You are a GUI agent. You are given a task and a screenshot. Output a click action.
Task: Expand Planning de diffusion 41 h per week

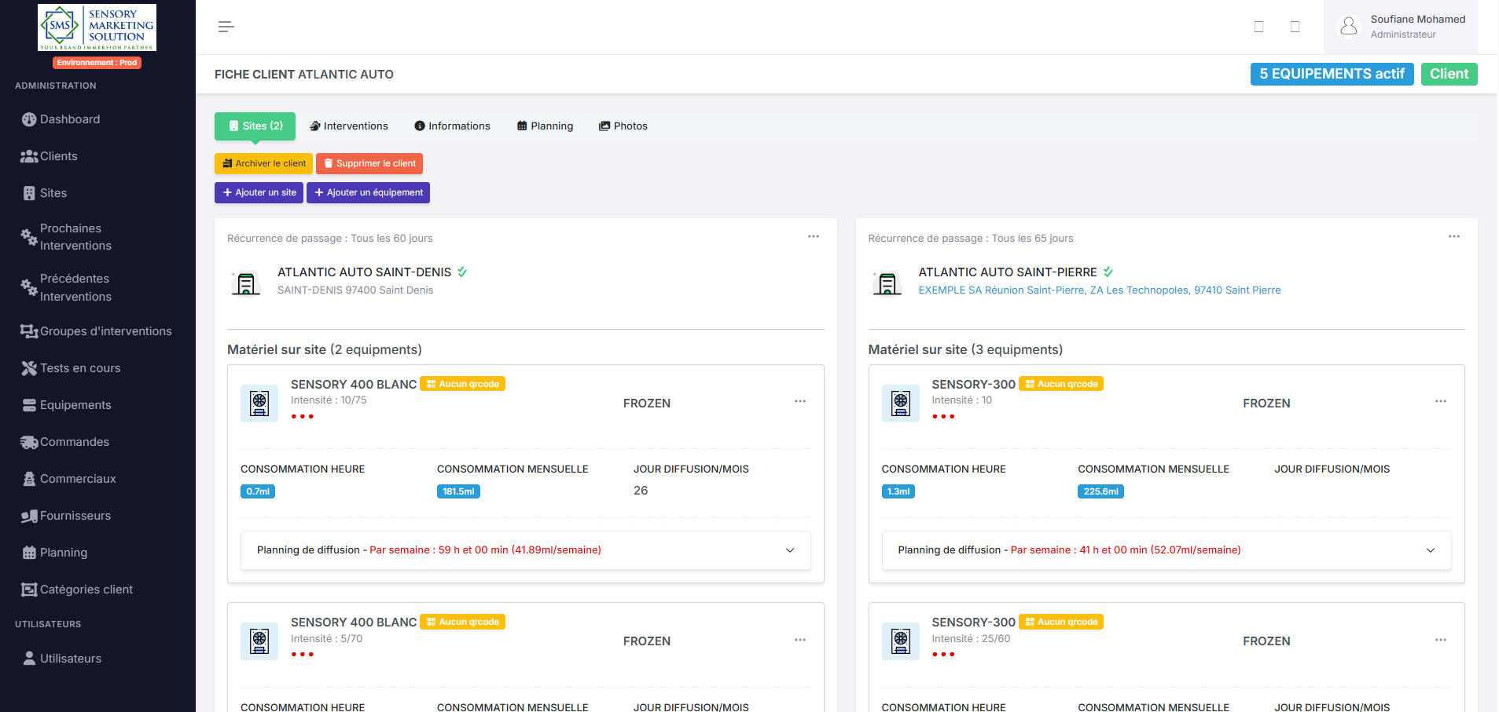(x=1167, y=550)
